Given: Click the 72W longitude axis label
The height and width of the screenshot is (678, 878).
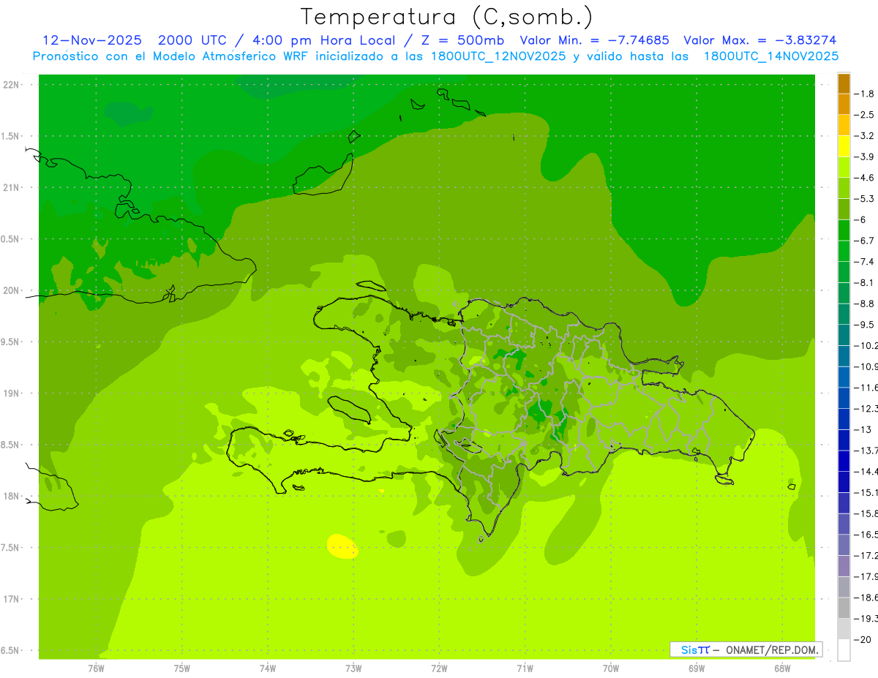Looking at the screenshot, I should (439, 668).
